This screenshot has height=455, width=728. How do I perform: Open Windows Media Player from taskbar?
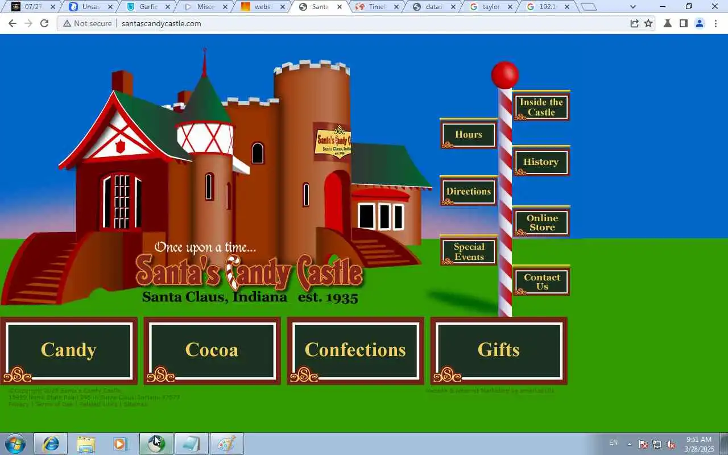click(121, 444)
